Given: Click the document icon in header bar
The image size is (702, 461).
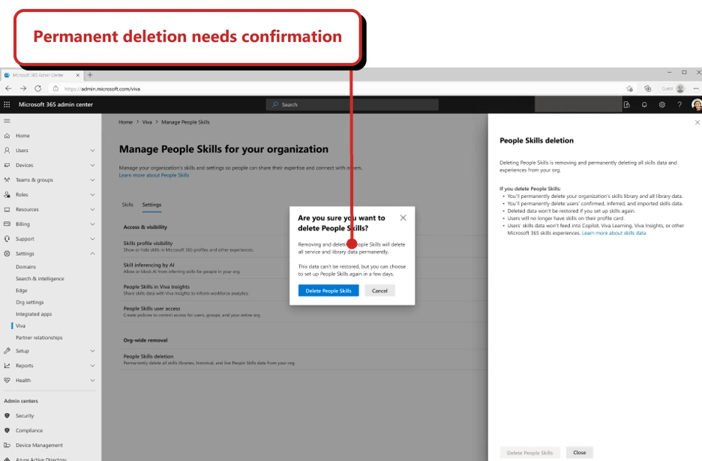Looking at the screenshot, I should click(627, 105).
